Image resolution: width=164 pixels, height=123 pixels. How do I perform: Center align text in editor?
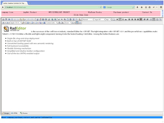[x=132, y=20]
